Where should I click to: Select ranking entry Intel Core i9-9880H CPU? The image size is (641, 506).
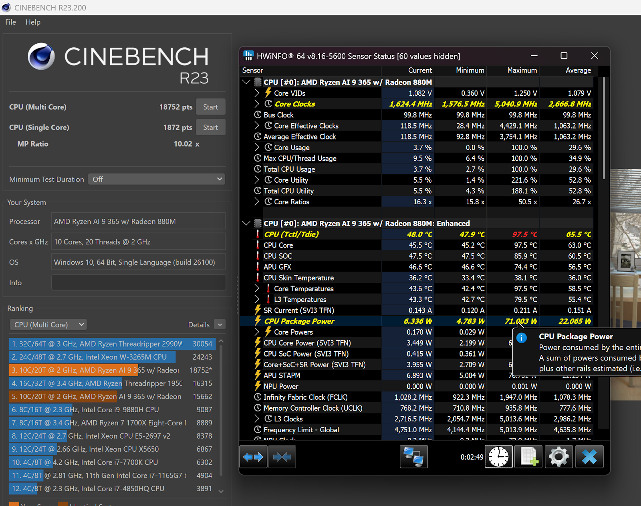click(x=112, y=409)
